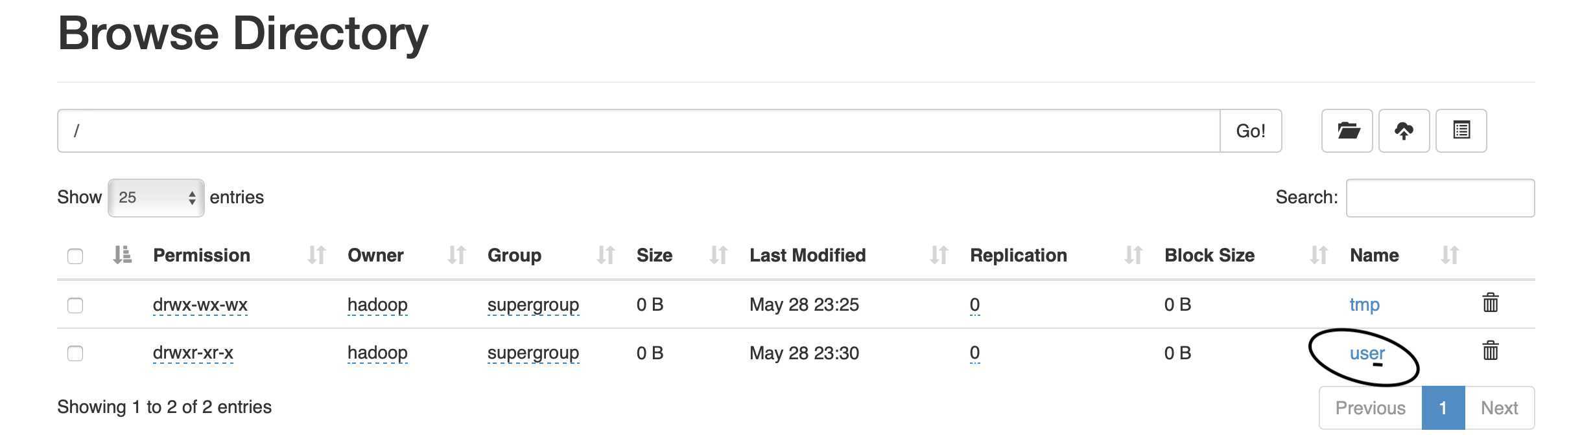Viewport: 1582px width, 435px height.
Task: Delete the user directory with trash icon
Action: pyautogui.click(x=1491, y=350)
